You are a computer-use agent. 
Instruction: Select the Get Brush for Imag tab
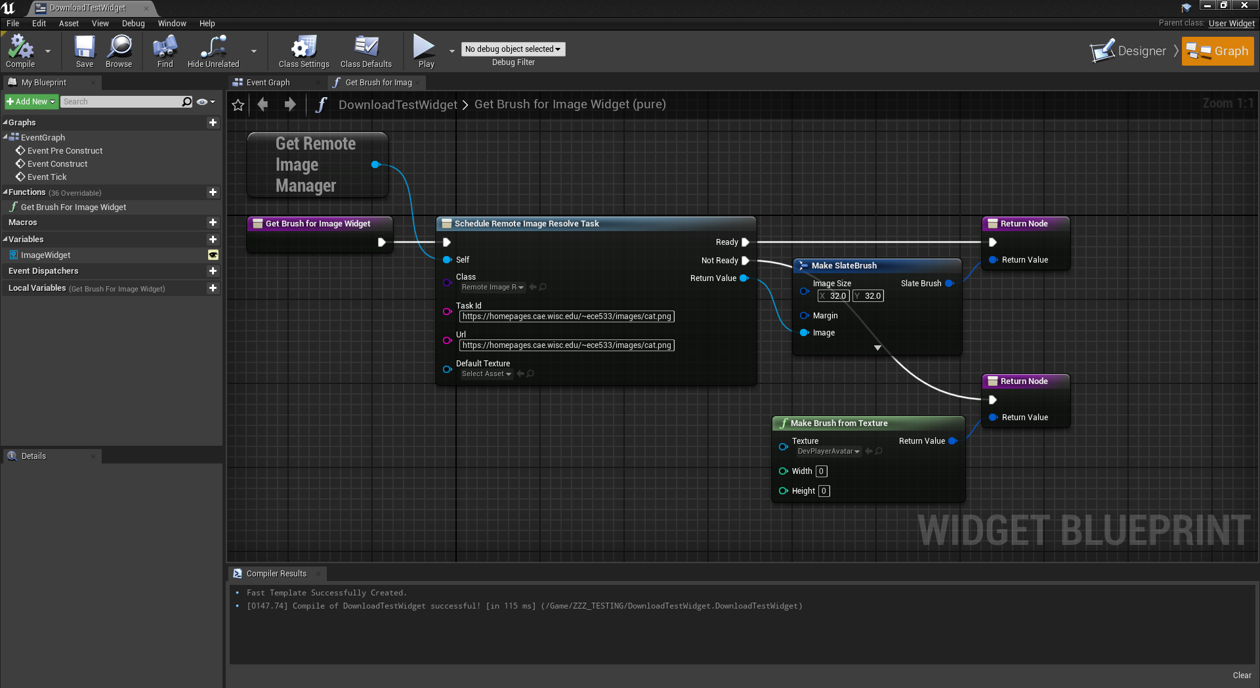point(376,83)
